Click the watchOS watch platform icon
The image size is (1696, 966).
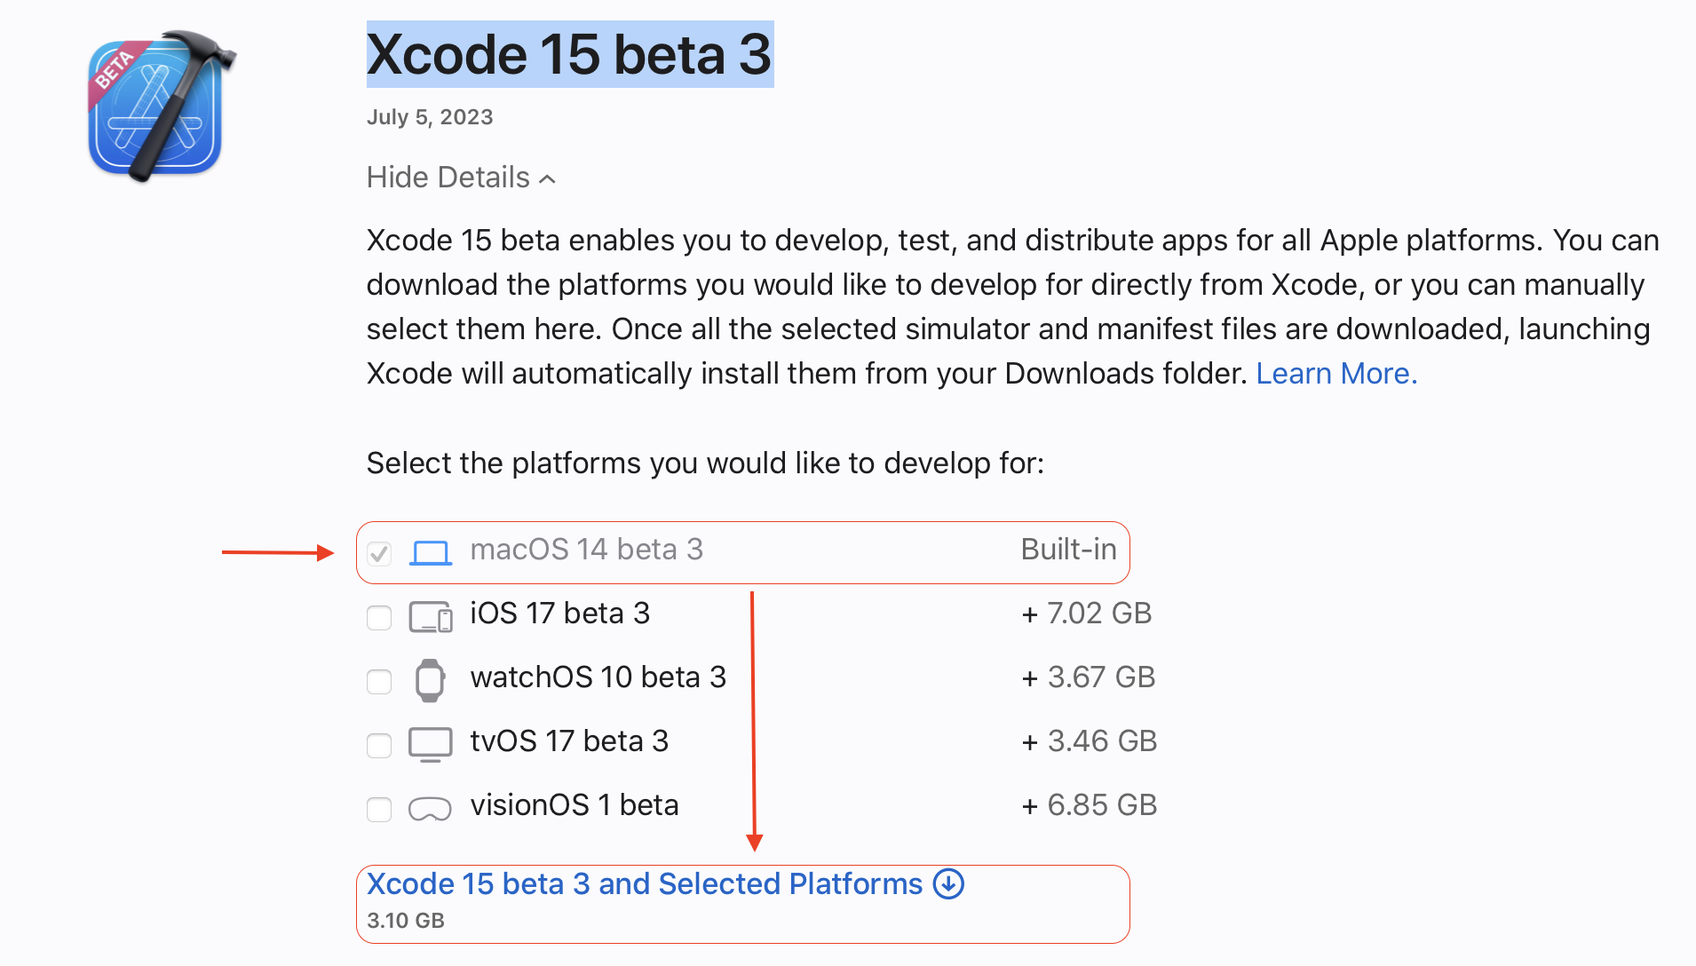pyautogui.click(x=430, y=680)
